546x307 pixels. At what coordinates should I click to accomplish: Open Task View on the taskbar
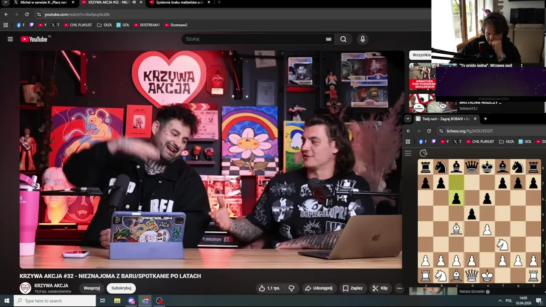103,301
